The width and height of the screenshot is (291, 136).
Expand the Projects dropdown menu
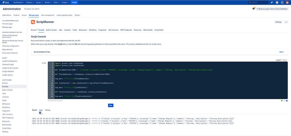pos(30,2)
